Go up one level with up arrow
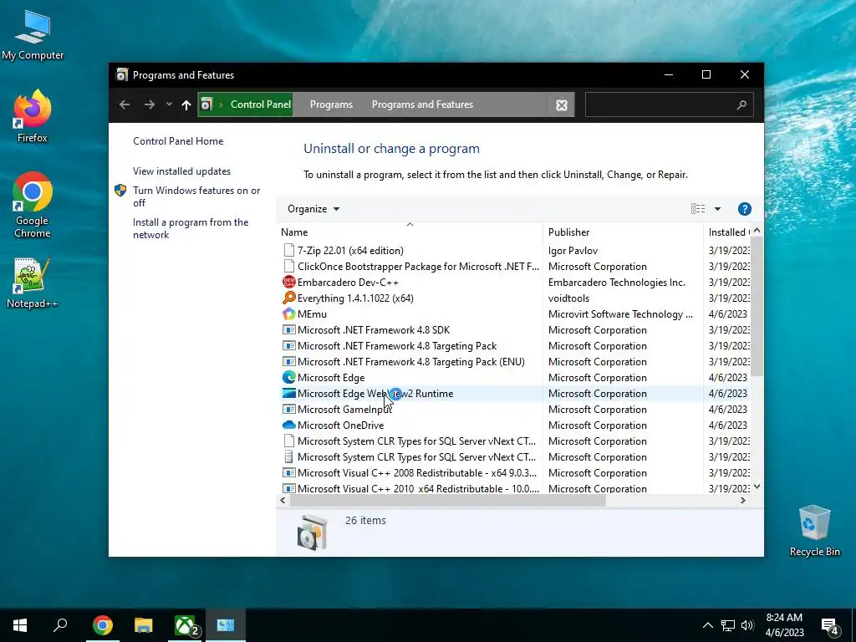This screenshot has height=642, width=856. (186, 104)
